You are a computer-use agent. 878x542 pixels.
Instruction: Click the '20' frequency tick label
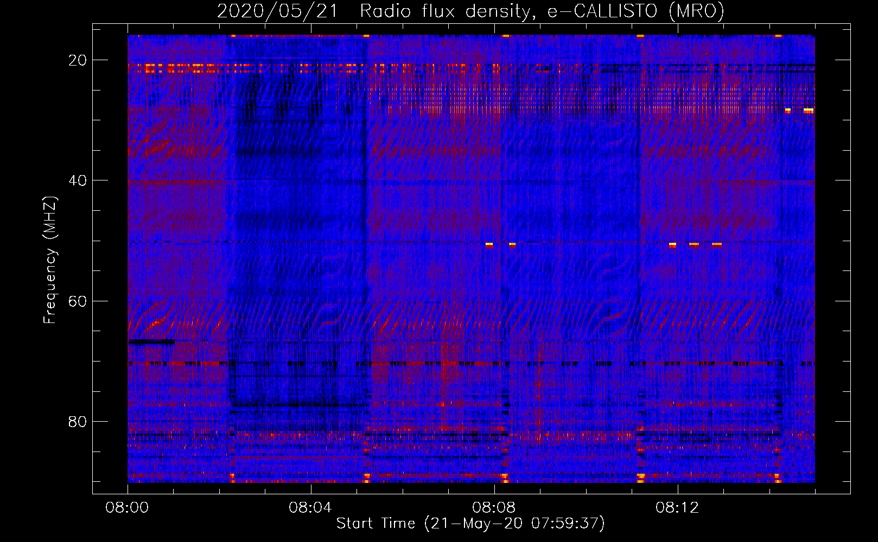click(78, 60)
